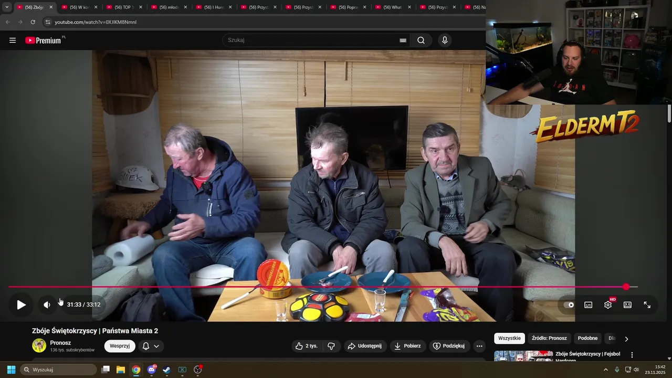The width and height of the screenshot is (672, 378).
Task: Close the '(56) Zbóje' tab
Action: pos(51,7)
